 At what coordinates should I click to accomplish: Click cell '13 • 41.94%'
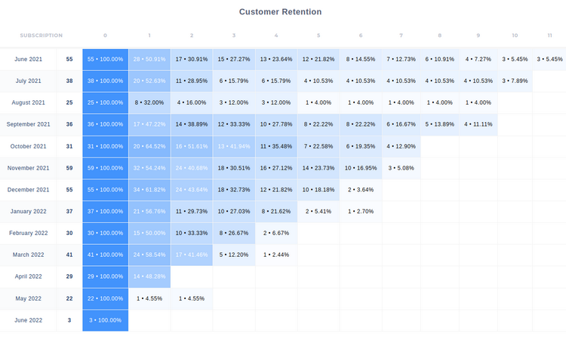click(x=234, y=146)
